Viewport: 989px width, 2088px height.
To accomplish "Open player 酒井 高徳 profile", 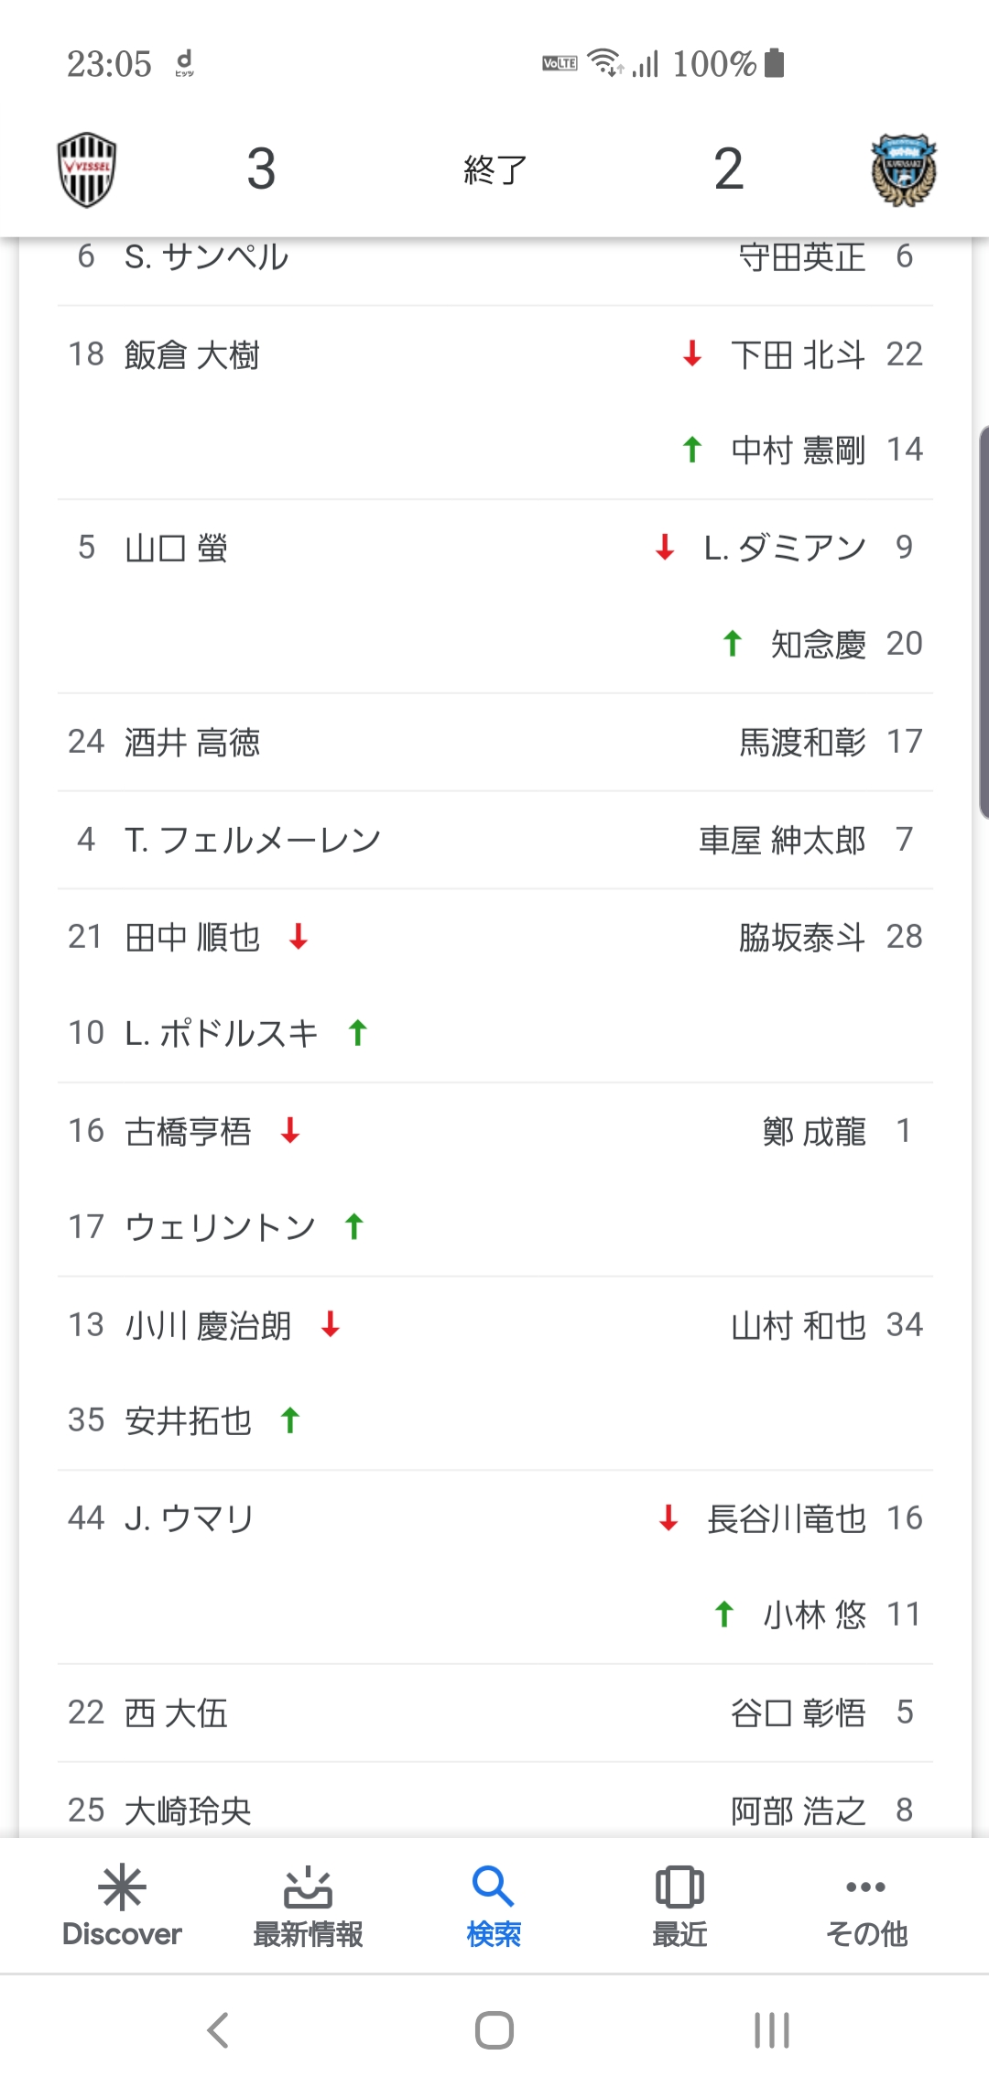I will click(x=191, y=742).
